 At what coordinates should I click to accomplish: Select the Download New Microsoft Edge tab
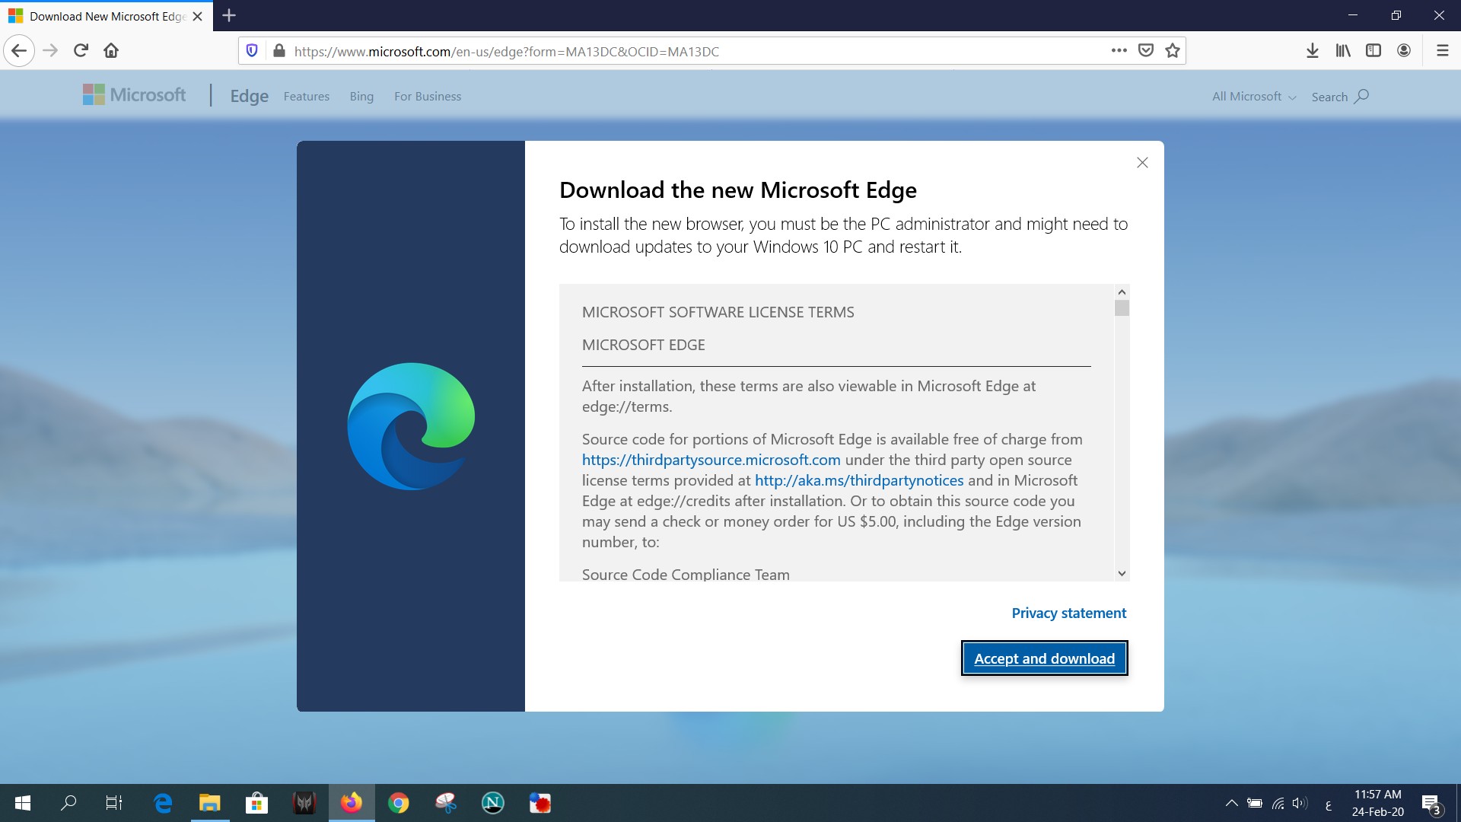[x=107, y=16]
